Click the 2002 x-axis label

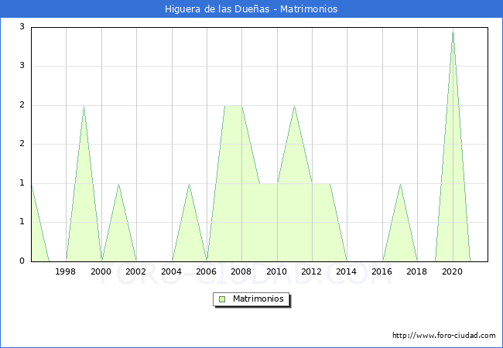[135, 271]
